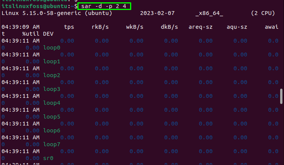
Task: Click the _x86_64_ architecture label
Action: pyautogui.click(x=209, y=13)
